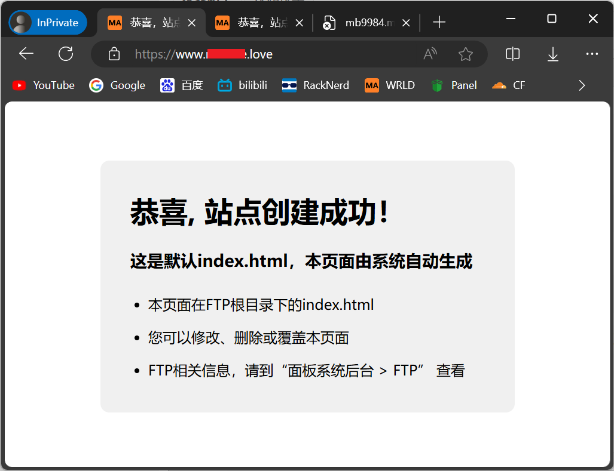614x471 pixels.
Task: View site information lock icon
Action: pyautogui.click(x=114, y=54)
